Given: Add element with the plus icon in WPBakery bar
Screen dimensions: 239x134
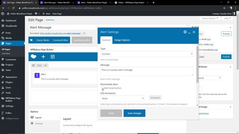Looking at the screenshot, I should pyautogui.click(x=43, y=57).
